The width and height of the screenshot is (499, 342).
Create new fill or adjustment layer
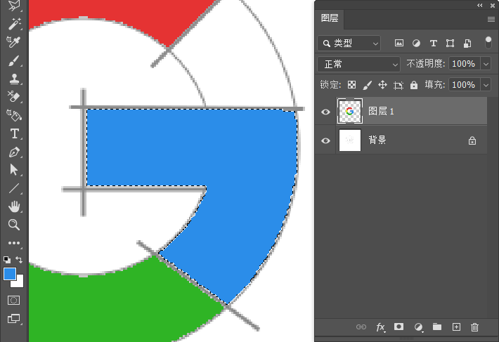[x=418, y=327]
